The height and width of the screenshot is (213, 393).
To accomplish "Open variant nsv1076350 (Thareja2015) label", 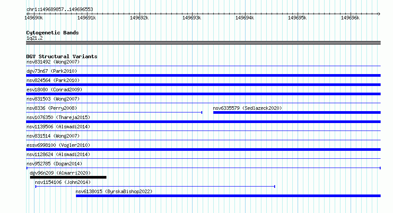I will click(58, 117).
